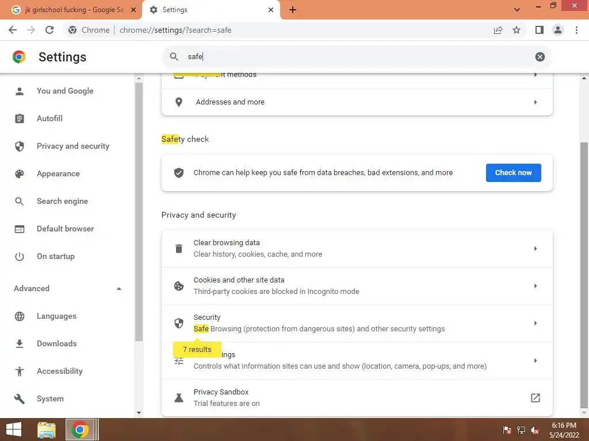Click the main page vertical scrollbar
The height and width of the screenshot is (441, 589).
584,275
